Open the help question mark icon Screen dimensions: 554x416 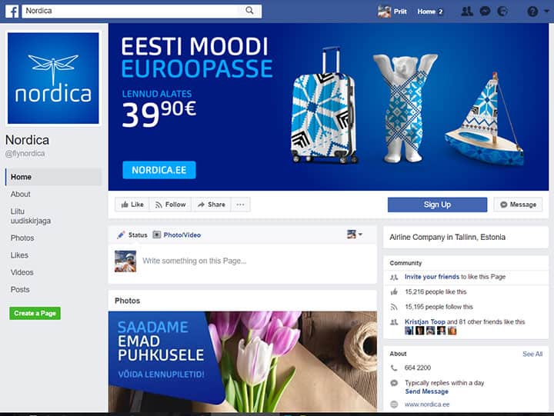532,12
